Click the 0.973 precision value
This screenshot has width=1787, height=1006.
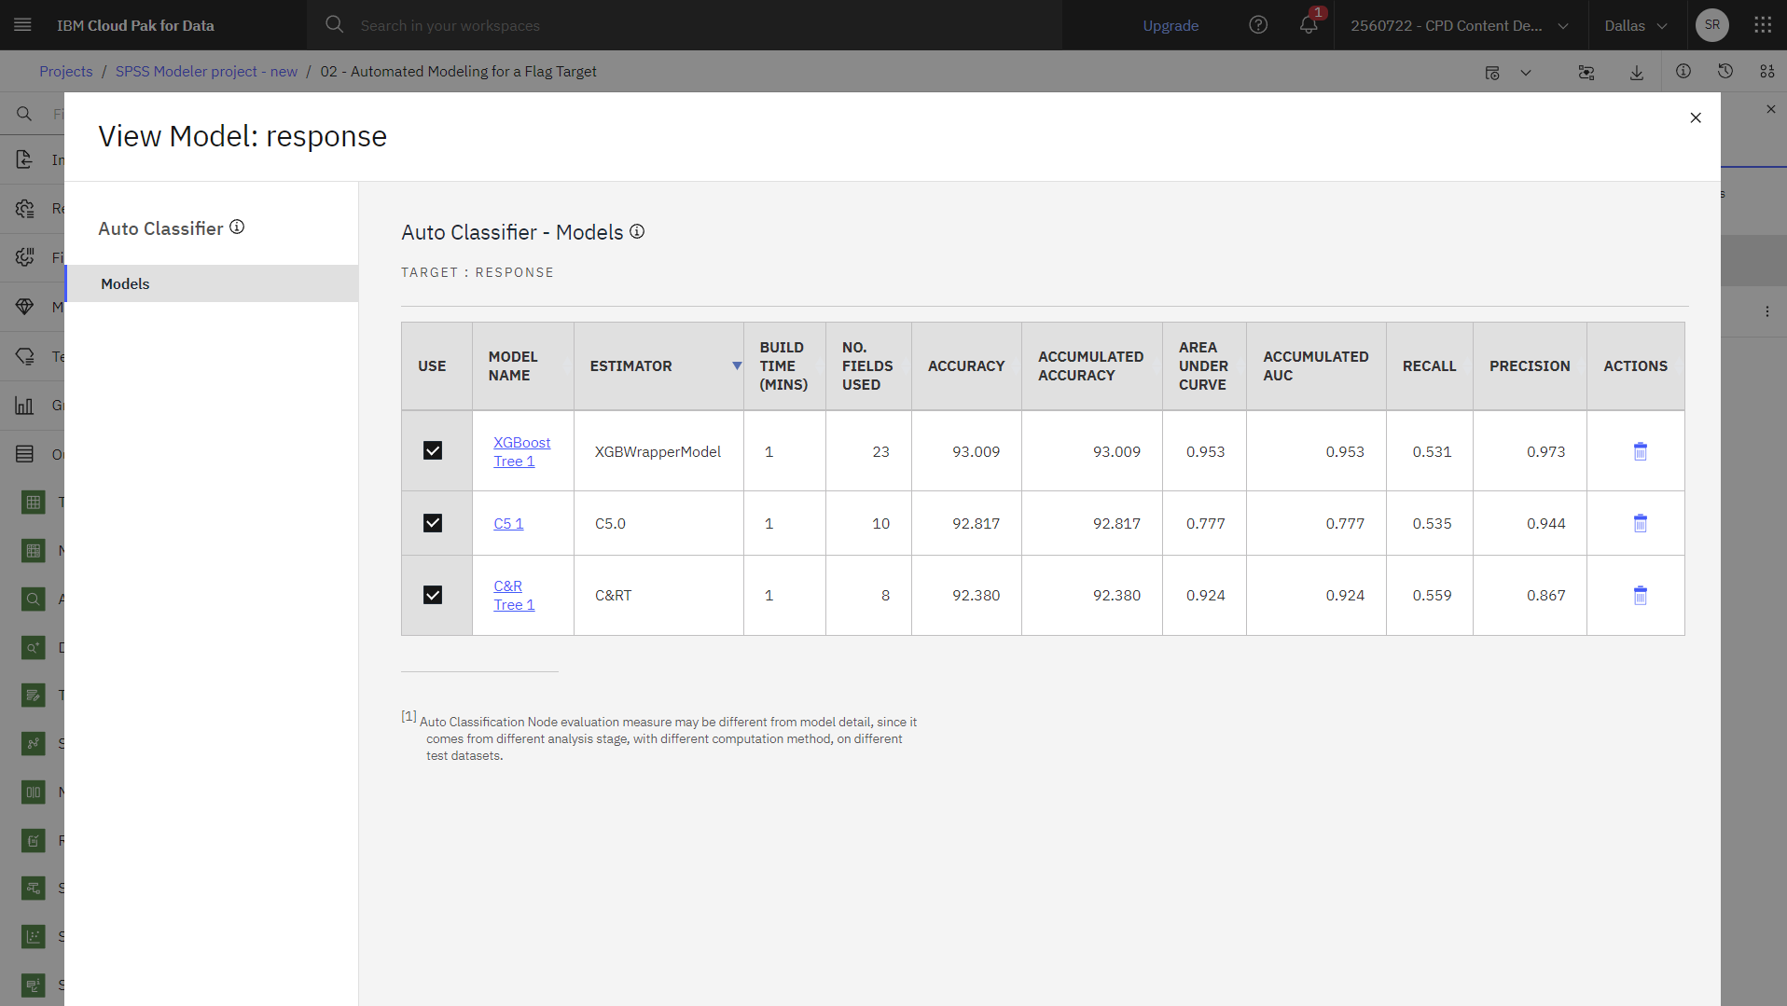(1545, 451)
